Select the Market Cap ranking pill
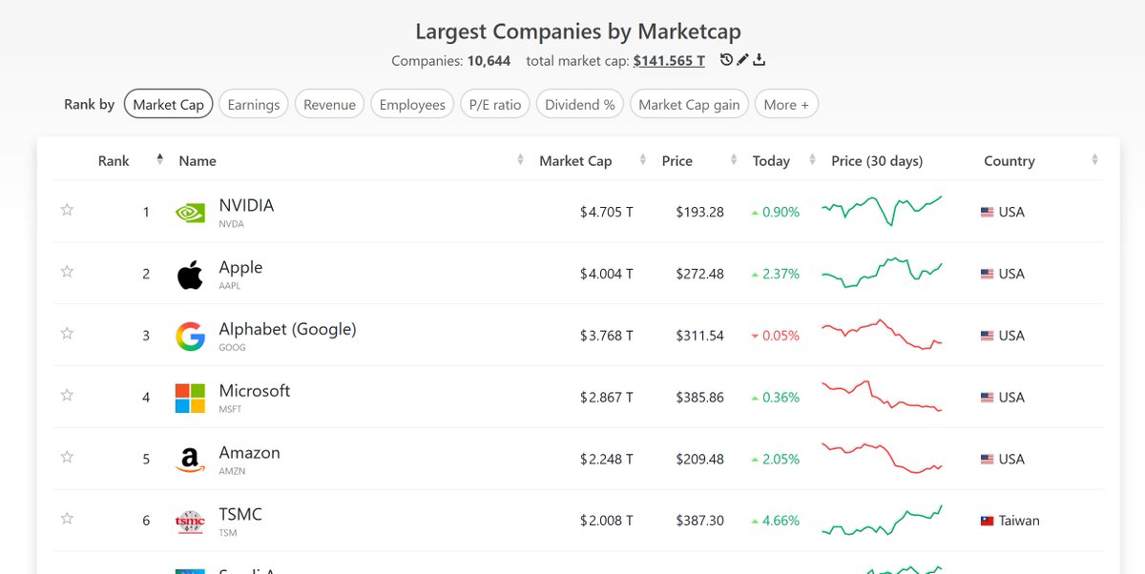 [x=168, y=104]
